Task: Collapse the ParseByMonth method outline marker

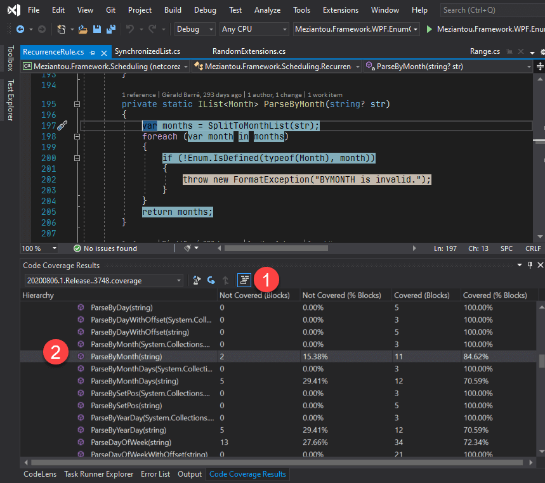Action: pos(77,103)
